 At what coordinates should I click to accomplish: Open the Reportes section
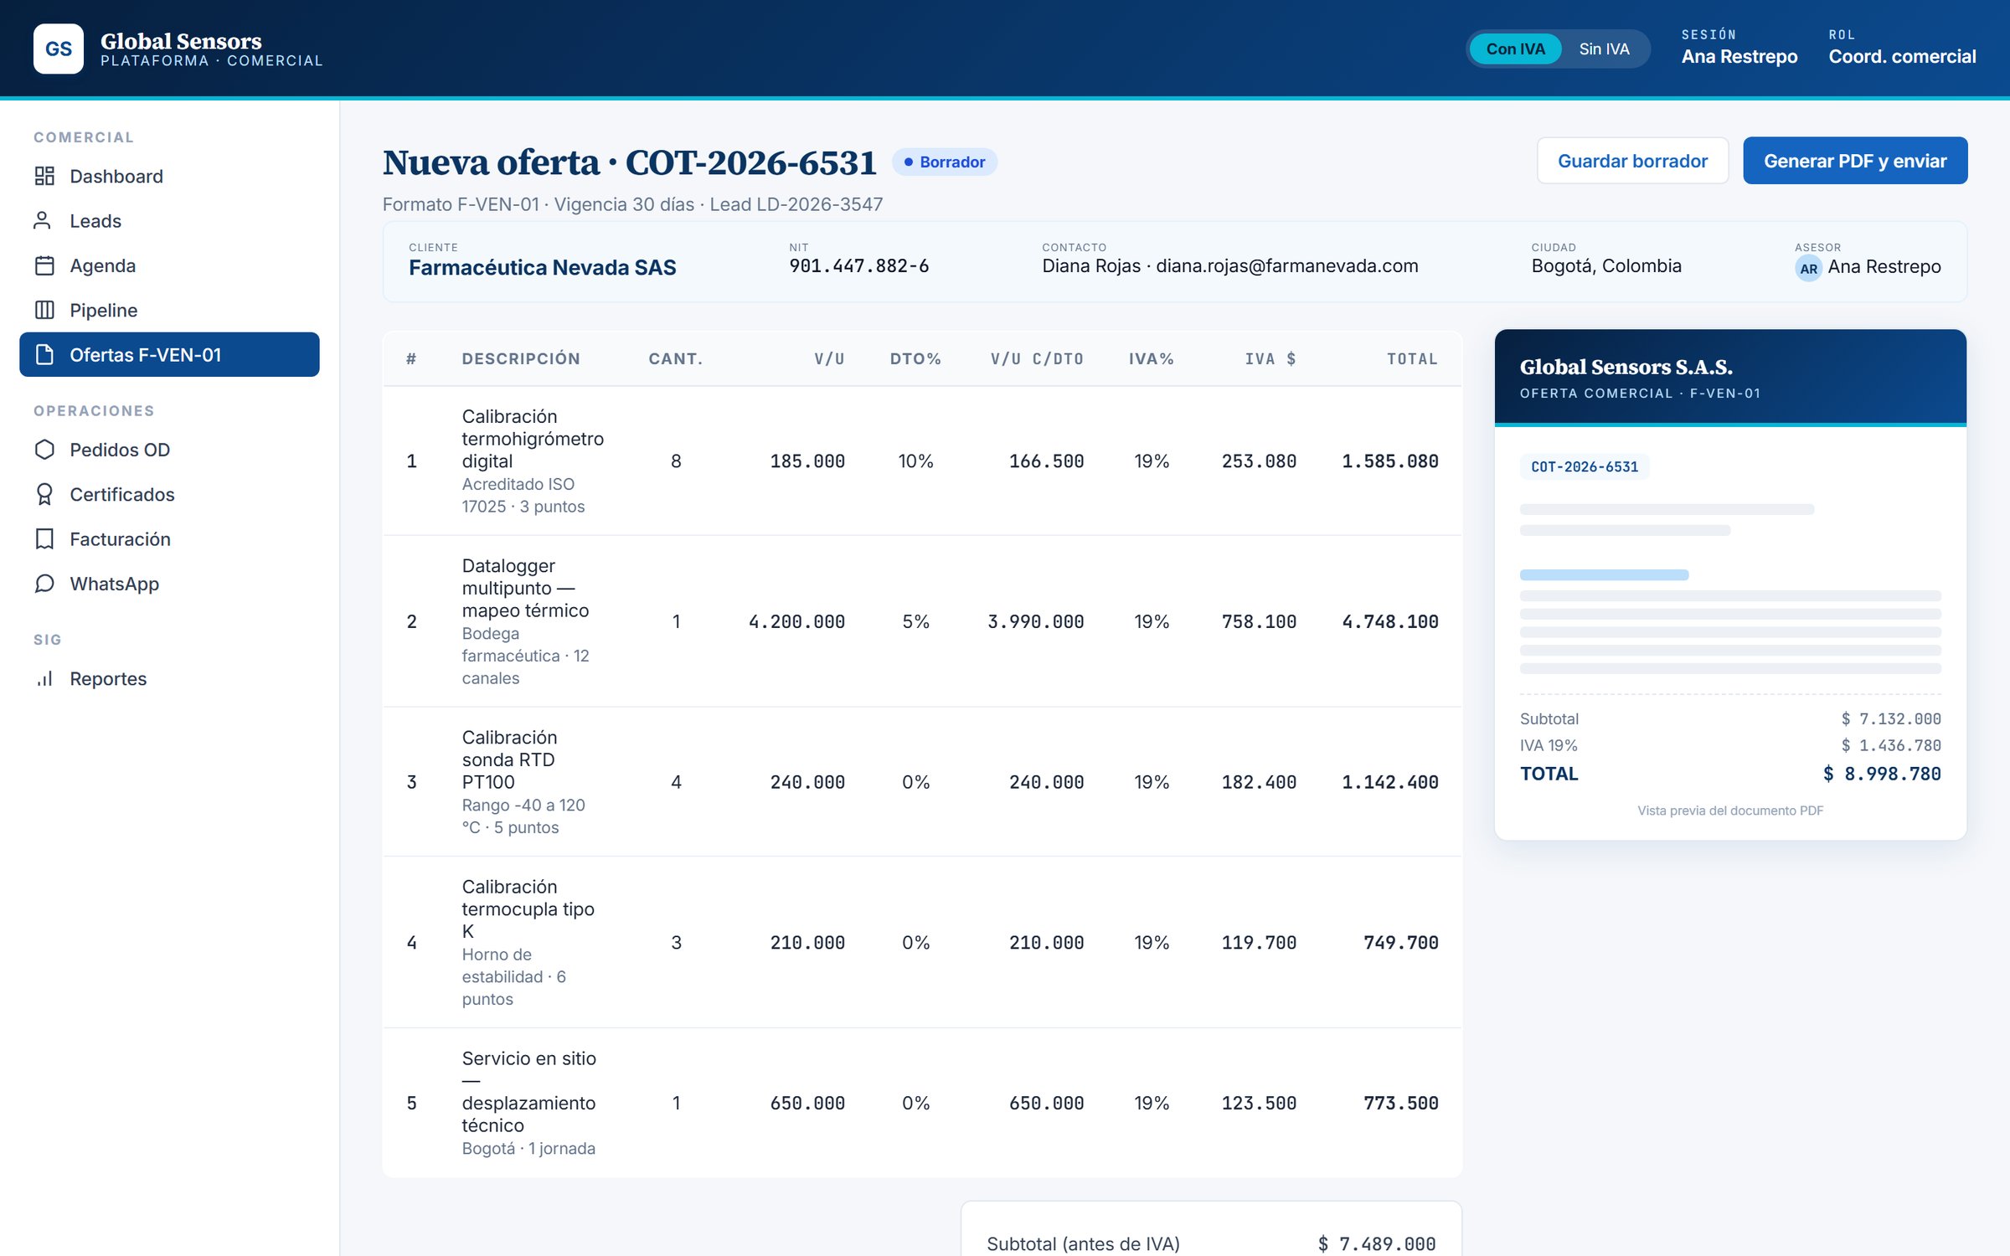[x=169, y=678]
